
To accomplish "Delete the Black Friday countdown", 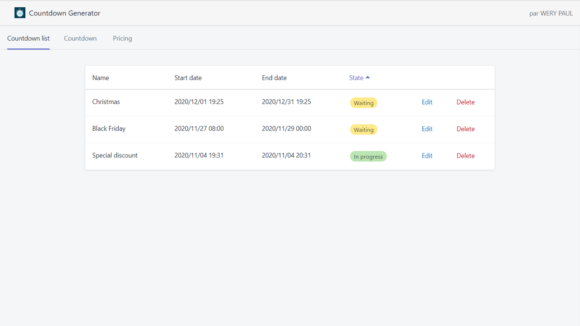I will pos(465,129).
